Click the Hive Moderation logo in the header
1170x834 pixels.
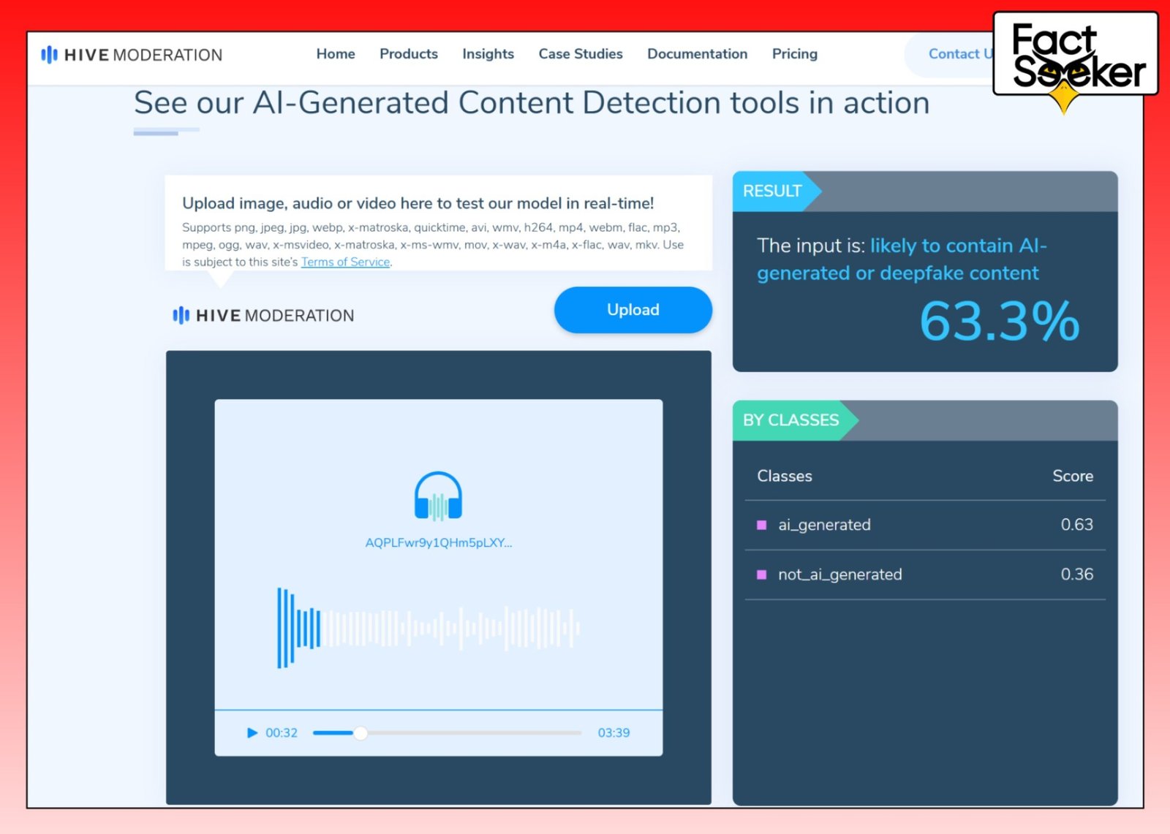[x=132, y=55]
